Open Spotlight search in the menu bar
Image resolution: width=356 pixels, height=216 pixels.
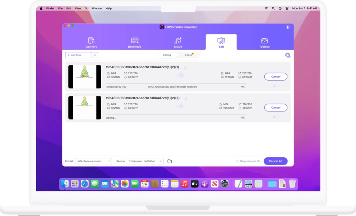[273, 8]
